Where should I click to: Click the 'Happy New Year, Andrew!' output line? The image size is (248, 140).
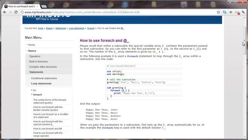103,116
